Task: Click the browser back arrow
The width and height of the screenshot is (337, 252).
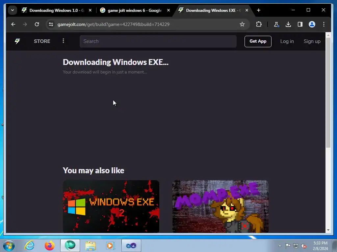Action: pos(13,24)
